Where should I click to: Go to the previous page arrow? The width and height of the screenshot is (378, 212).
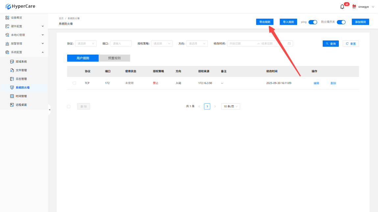click(x=199, y=106)
